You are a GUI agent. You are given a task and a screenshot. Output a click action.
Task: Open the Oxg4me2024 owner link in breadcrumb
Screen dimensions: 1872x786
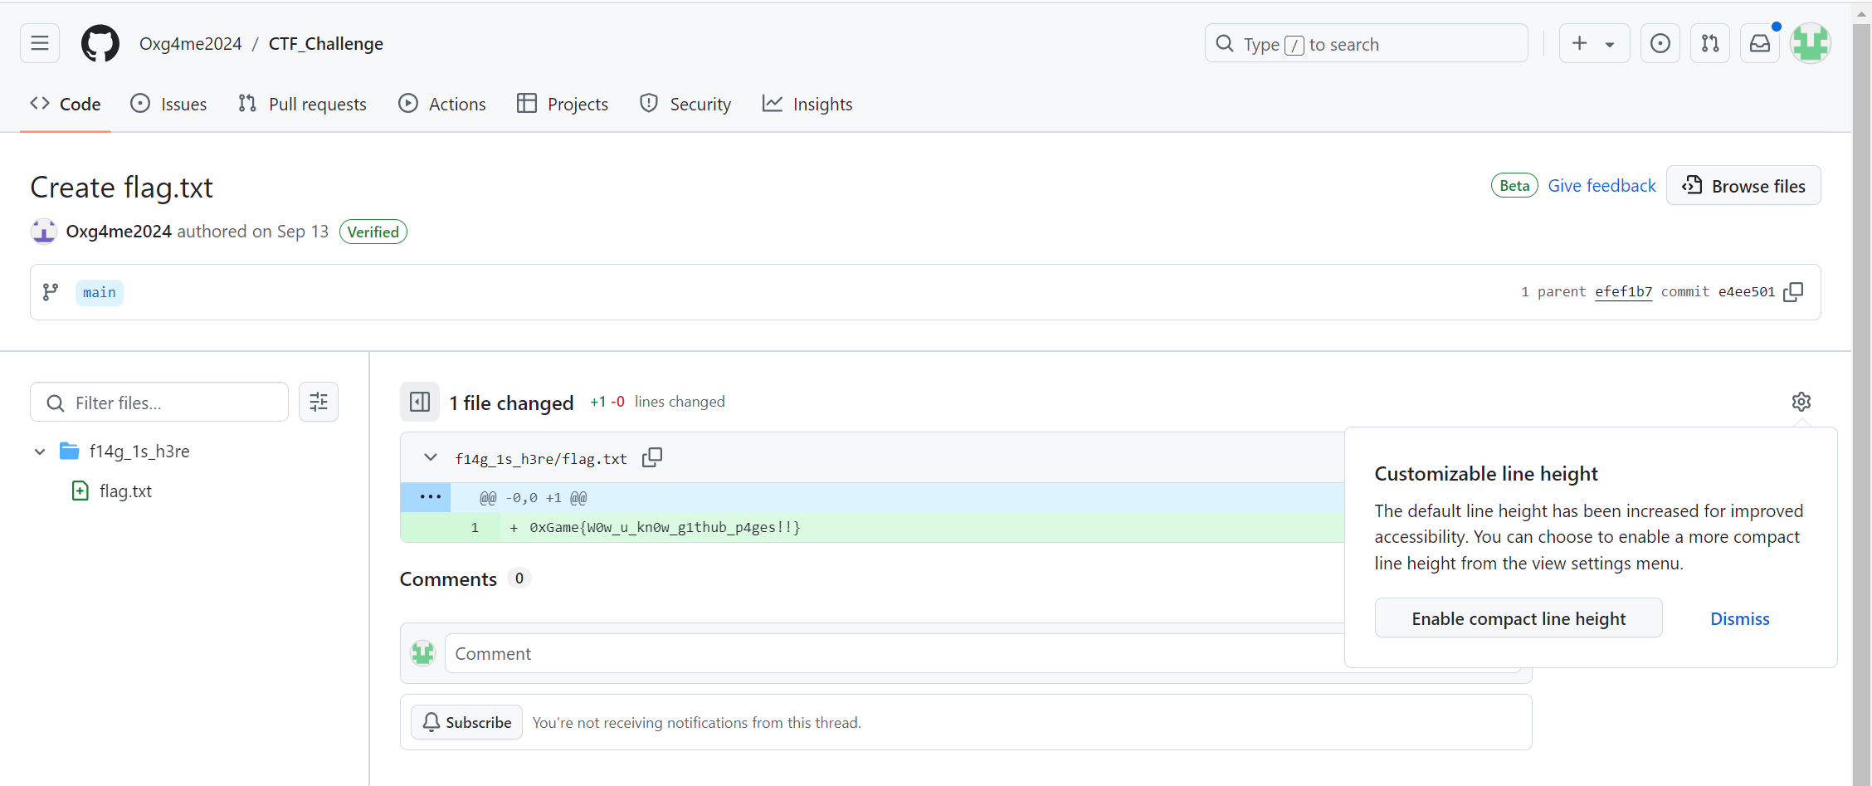pyautogui.click(x=190, y=43)
